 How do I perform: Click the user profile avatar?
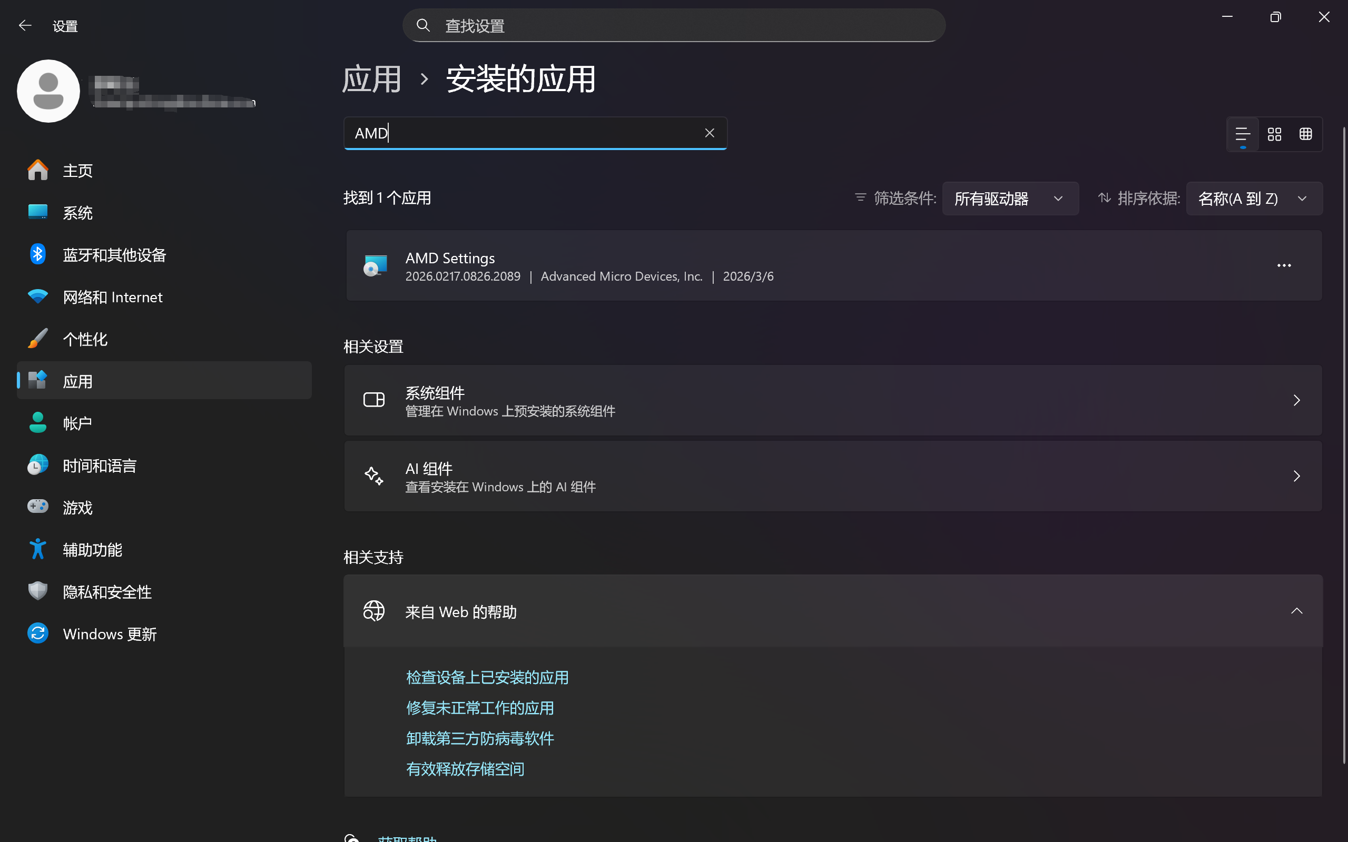pos(48,91)
